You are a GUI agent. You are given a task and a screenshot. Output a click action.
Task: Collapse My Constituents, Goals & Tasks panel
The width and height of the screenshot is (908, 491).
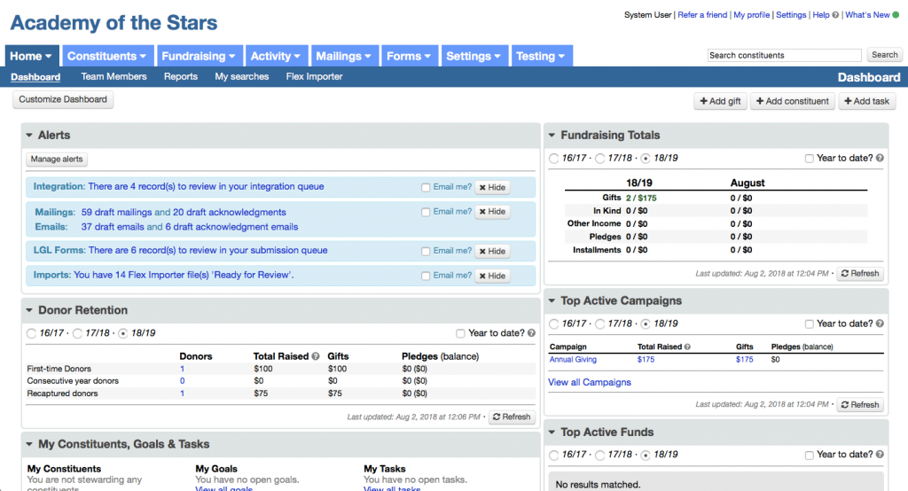click(29, 445)
